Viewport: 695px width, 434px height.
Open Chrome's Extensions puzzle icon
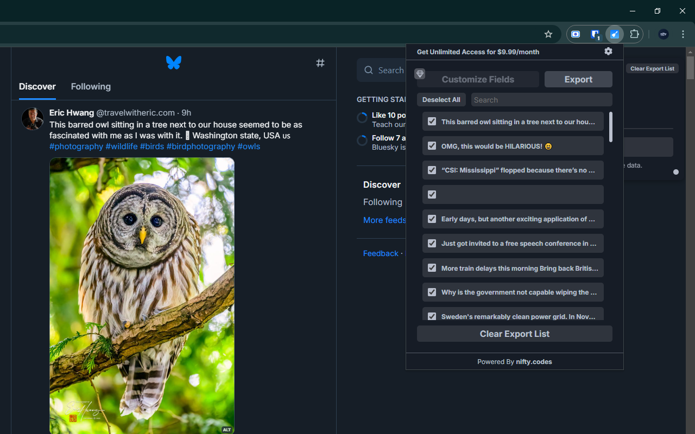pyautogui.click(x=634, y=34)
